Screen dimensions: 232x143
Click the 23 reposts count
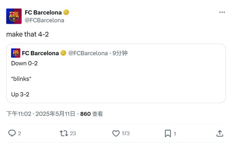click(x=73, y=133)
